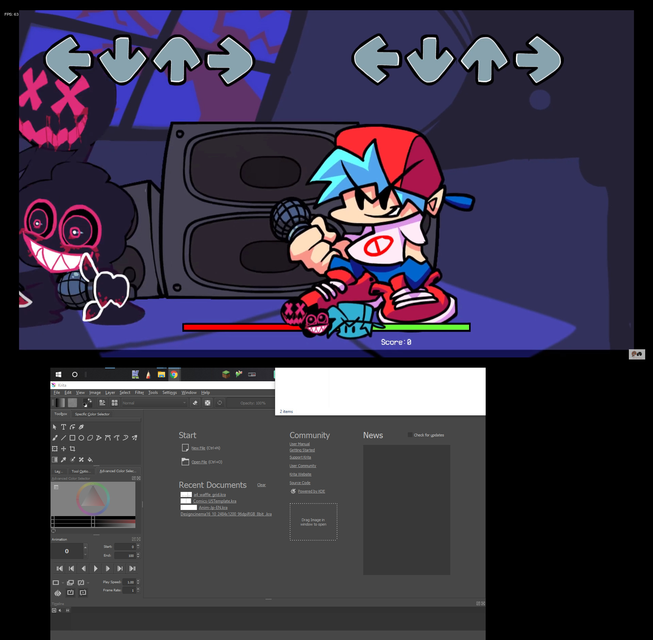This screenshot has height=640, width=653.
Task: Choose the Move tool
Action: pos(64,449)
